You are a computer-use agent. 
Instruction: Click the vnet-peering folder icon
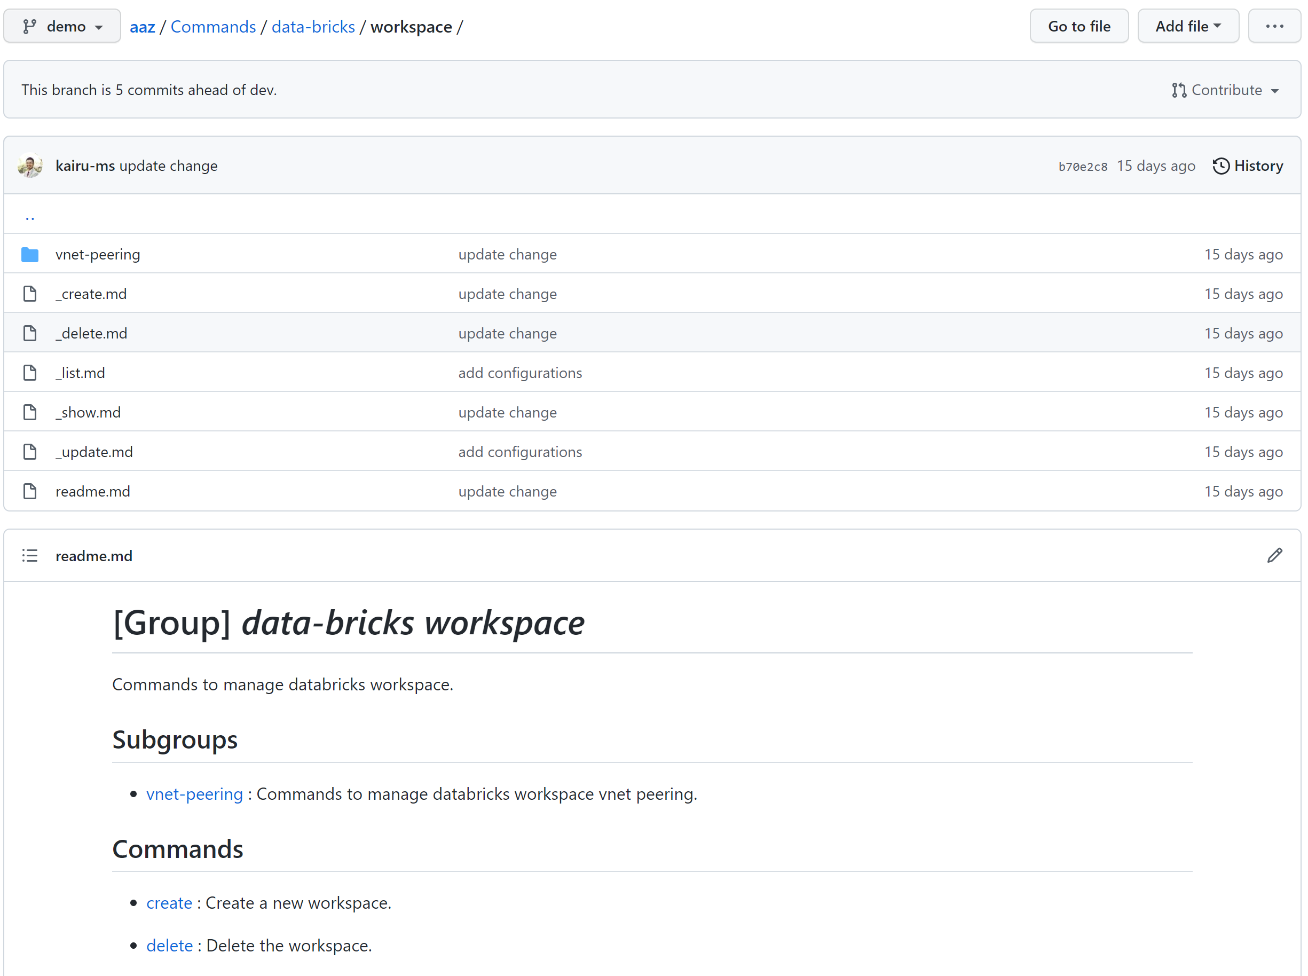pyautogui.click(x=29, y=255)
